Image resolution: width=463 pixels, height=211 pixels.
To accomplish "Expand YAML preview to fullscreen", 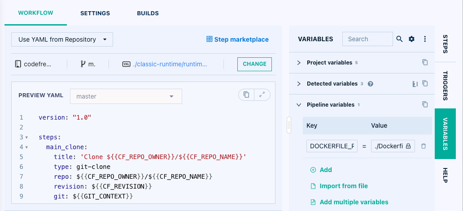I will (x=262, y=95).
